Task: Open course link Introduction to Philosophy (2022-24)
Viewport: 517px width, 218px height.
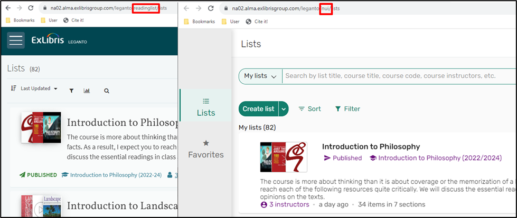Action: 111,175
